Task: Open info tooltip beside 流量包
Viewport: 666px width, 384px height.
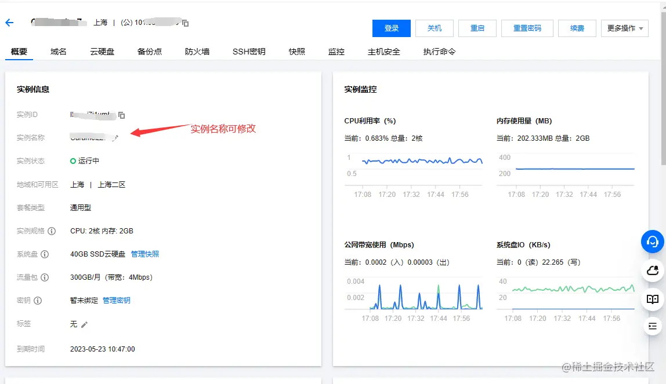Action: tap(45, 277)
